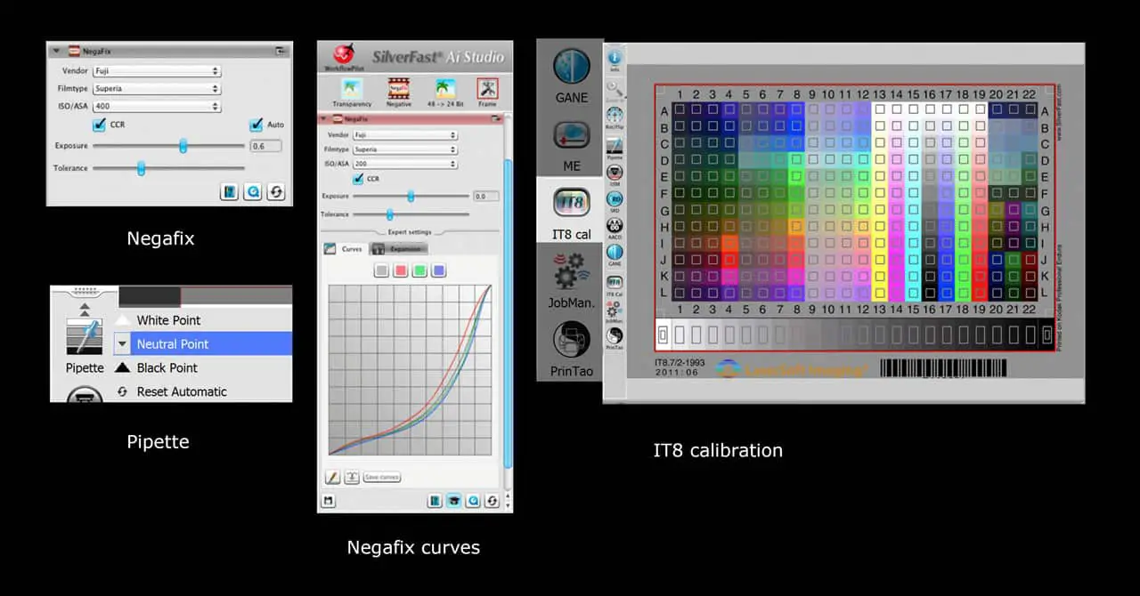Click the Save curves button
The image size is (1140, 596).
[382, 478]
